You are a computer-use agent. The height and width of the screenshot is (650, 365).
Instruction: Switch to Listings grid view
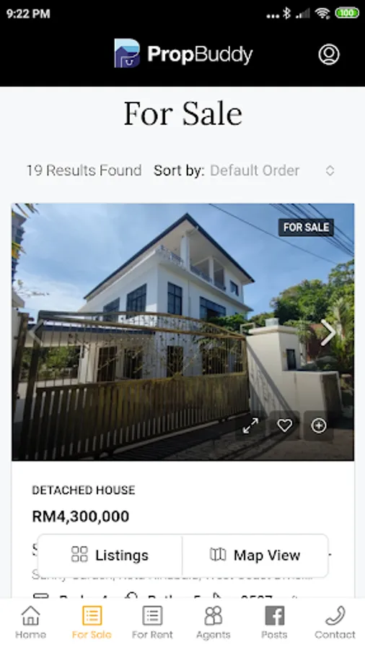[x=110, y=555]
